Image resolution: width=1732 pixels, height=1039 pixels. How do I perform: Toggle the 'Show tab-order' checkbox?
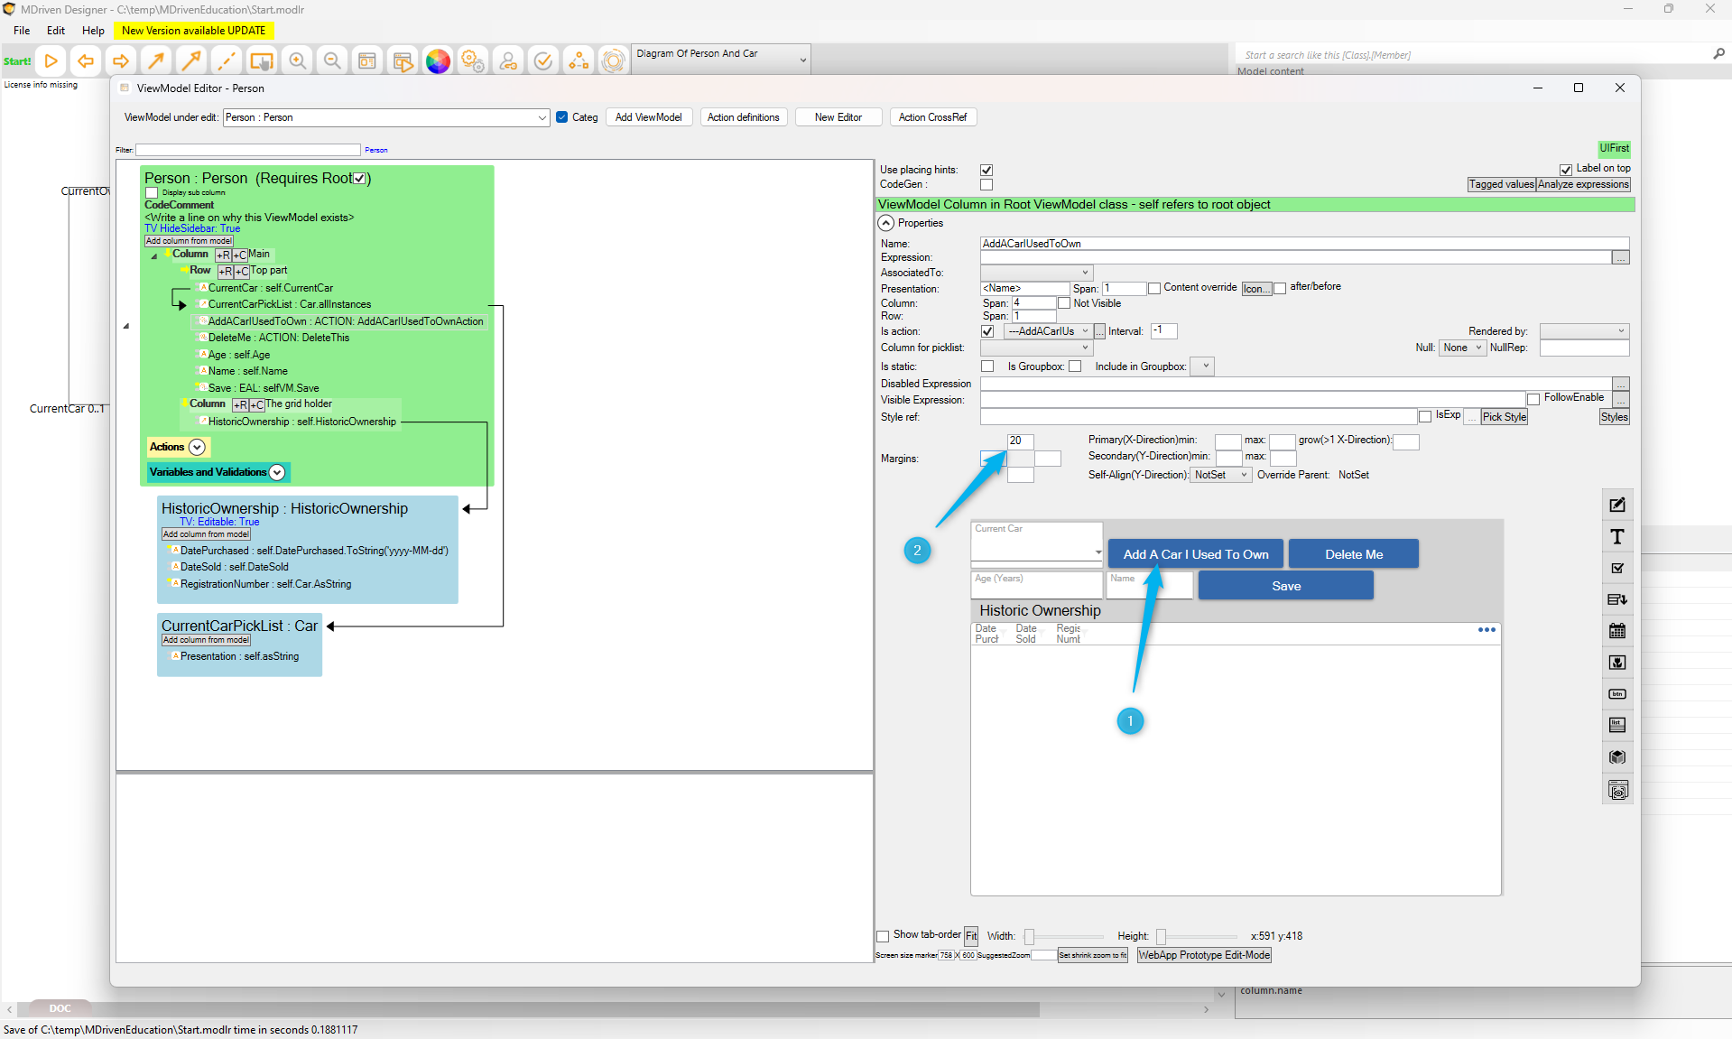[884, 936]
